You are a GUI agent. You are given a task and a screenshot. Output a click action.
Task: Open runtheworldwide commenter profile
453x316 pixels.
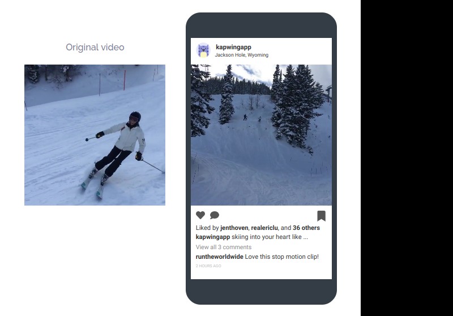220,257
